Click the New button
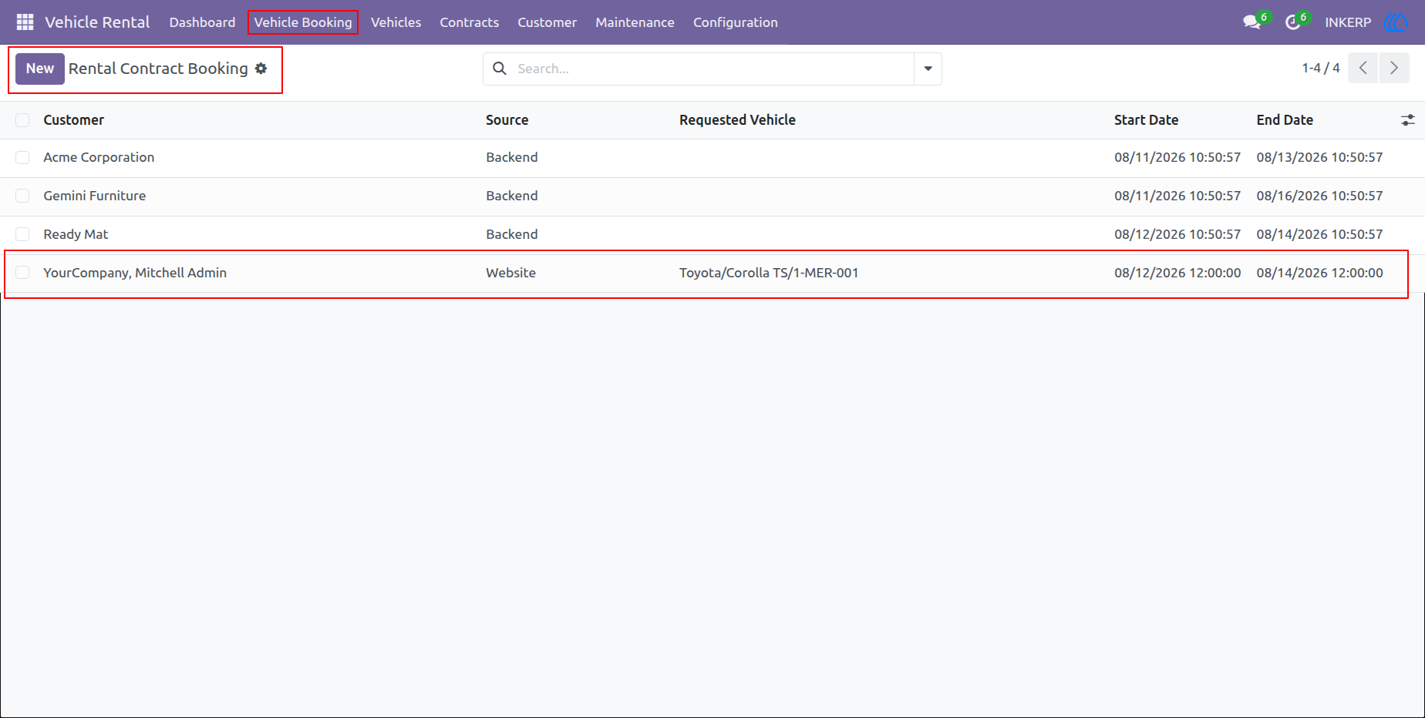The height and width of the screenshot is (718, 1425). tap(40, 69)
